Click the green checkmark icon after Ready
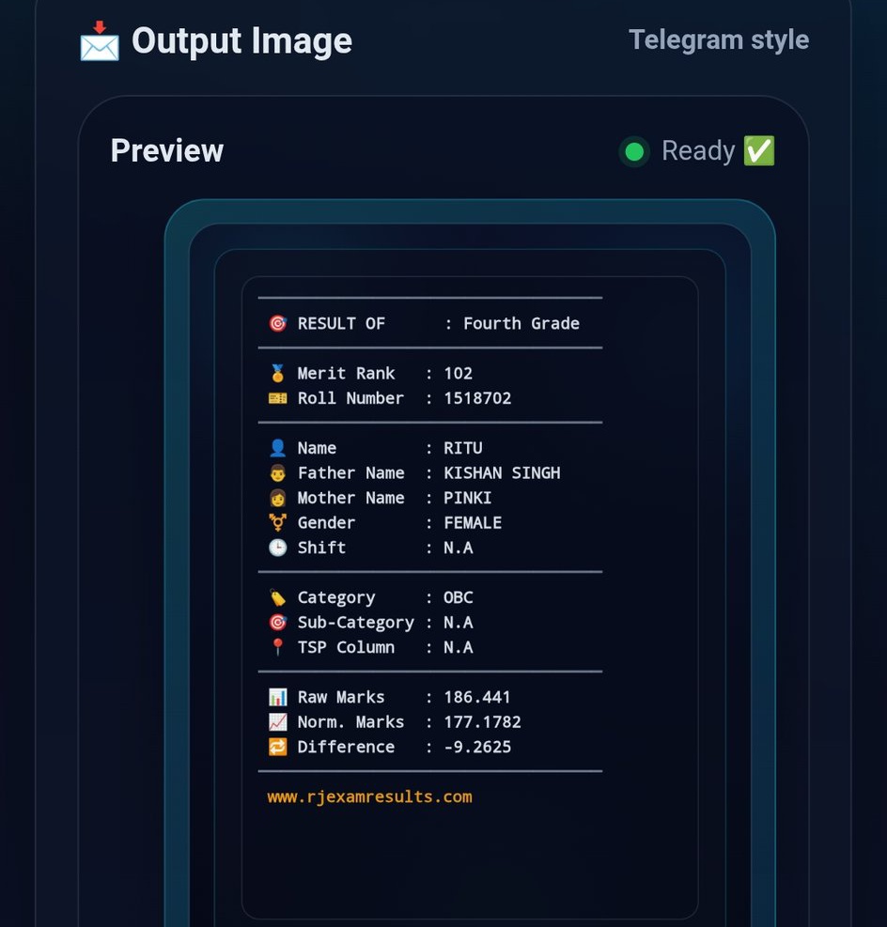Image resolution: width=887 pixels, height=927 pixels. [758, 151]
